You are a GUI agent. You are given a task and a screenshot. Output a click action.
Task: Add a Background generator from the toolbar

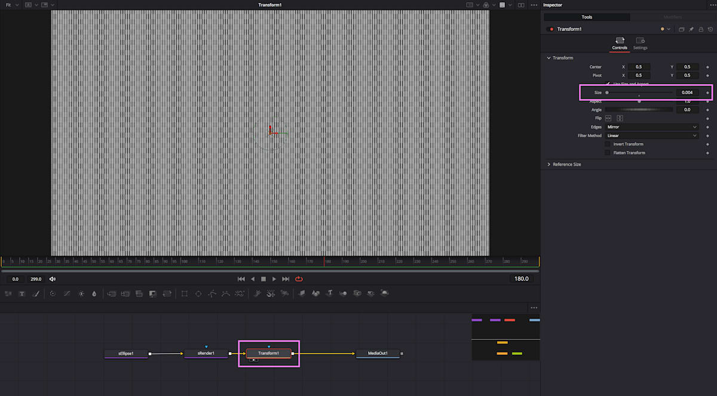pyautogui.click(x=8, y=293)
